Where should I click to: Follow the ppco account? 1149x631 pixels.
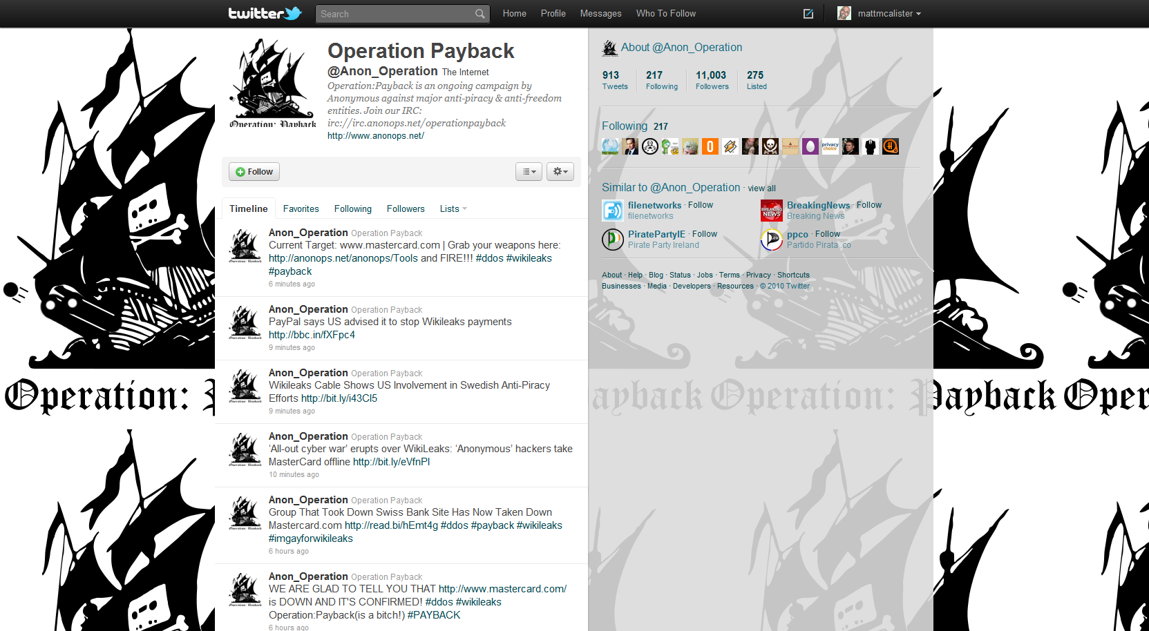click(828, 234)
